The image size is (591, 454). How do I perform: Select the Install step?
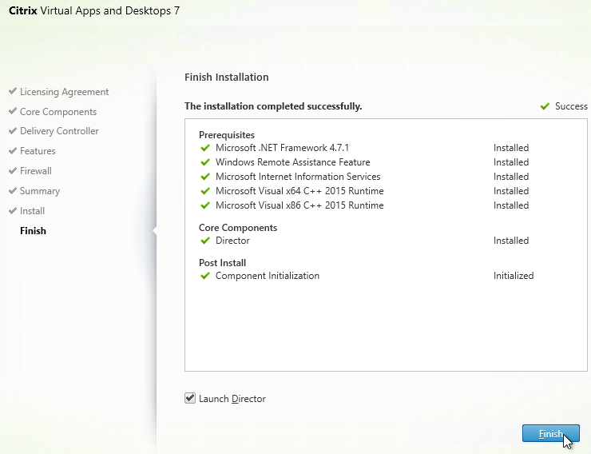pos(33,211)
